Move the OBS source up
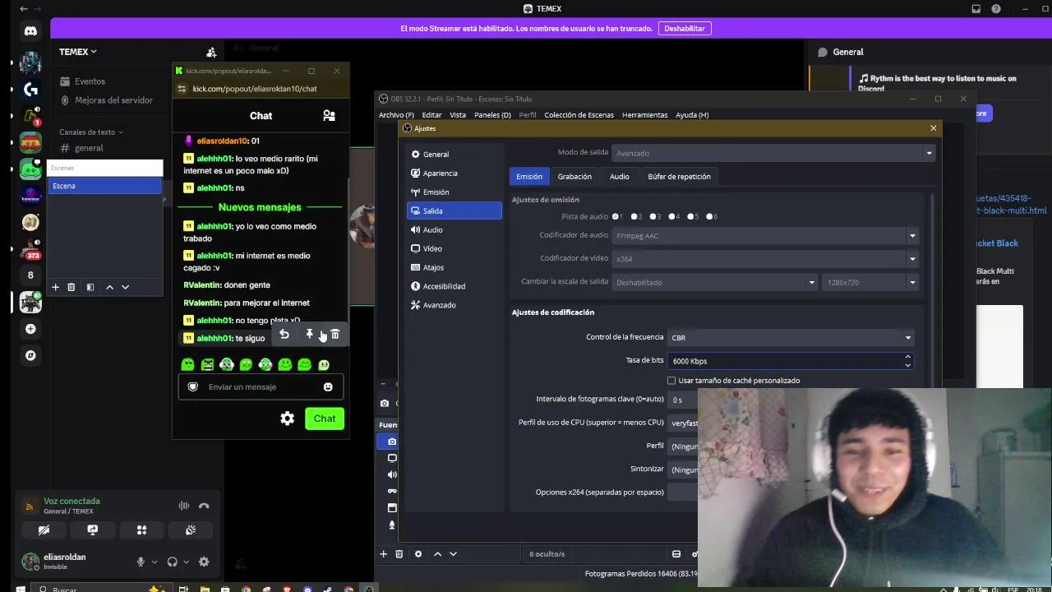The width and height of the screenshot is (1052, 592). click(x=437, y=554)
